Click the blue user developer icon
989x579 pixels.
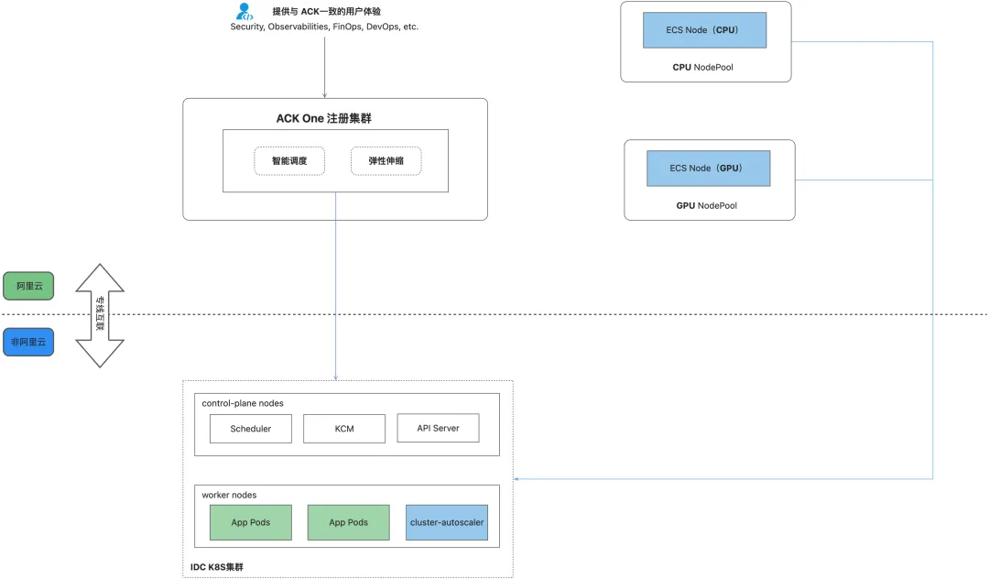click(245, 11)
